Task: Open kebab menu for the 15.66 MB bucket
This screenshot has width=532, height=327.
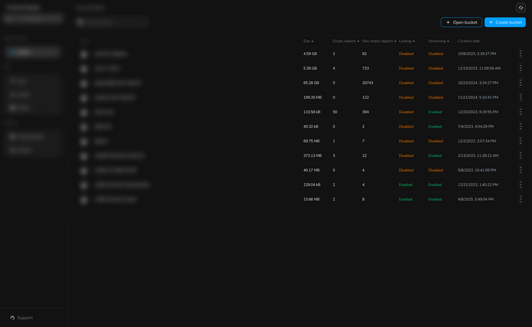Action: (520, 199)
